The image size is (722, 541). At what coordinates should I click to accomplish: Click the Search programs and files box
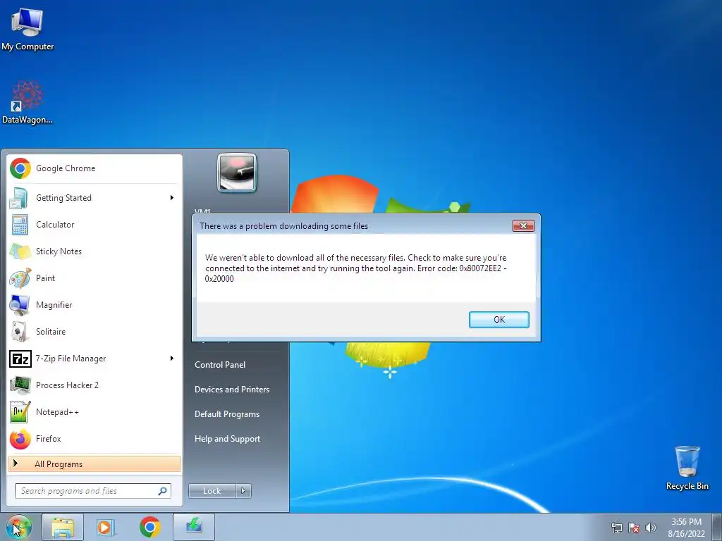pos(92,491)
